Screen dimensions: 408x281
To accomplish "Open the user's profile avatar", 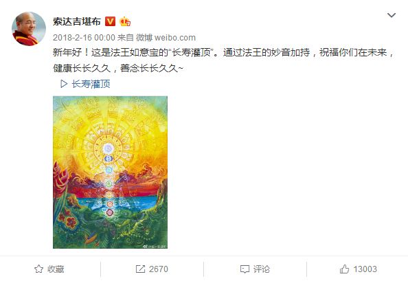I will [29, 29].
